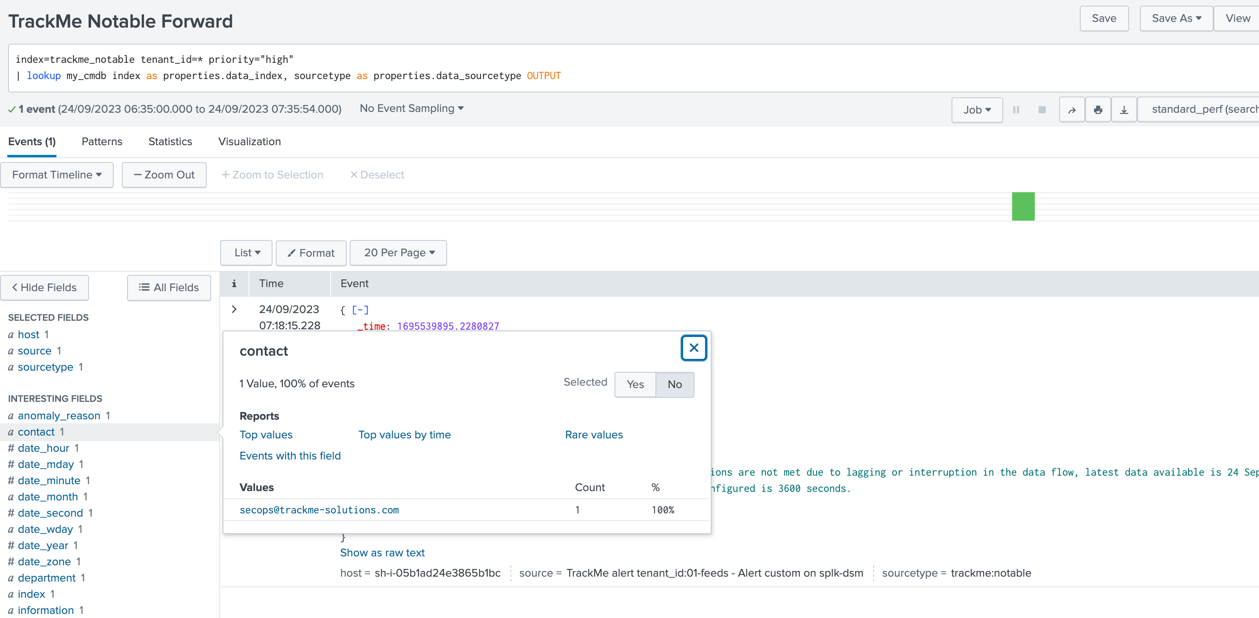Click Hide Fields button

point(44,288)
